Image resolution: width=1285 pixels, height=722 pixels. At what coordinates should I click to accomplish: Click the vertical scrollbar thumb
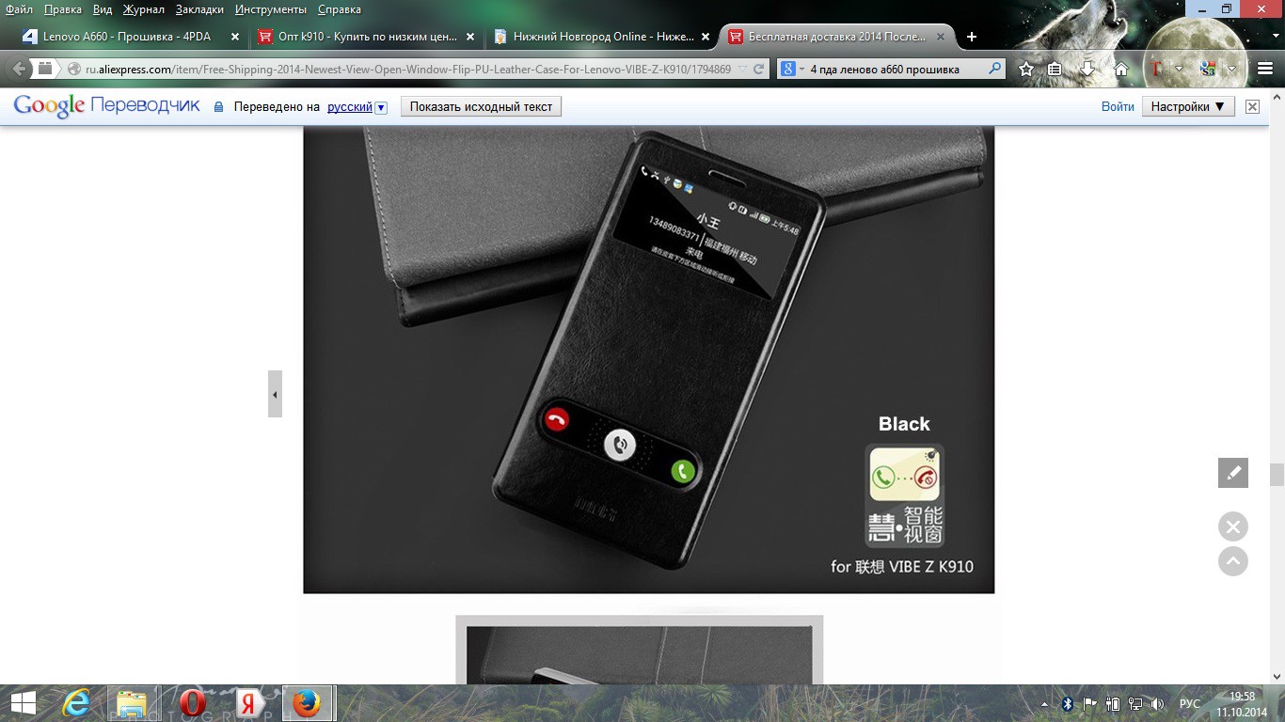pos(1277,474)
